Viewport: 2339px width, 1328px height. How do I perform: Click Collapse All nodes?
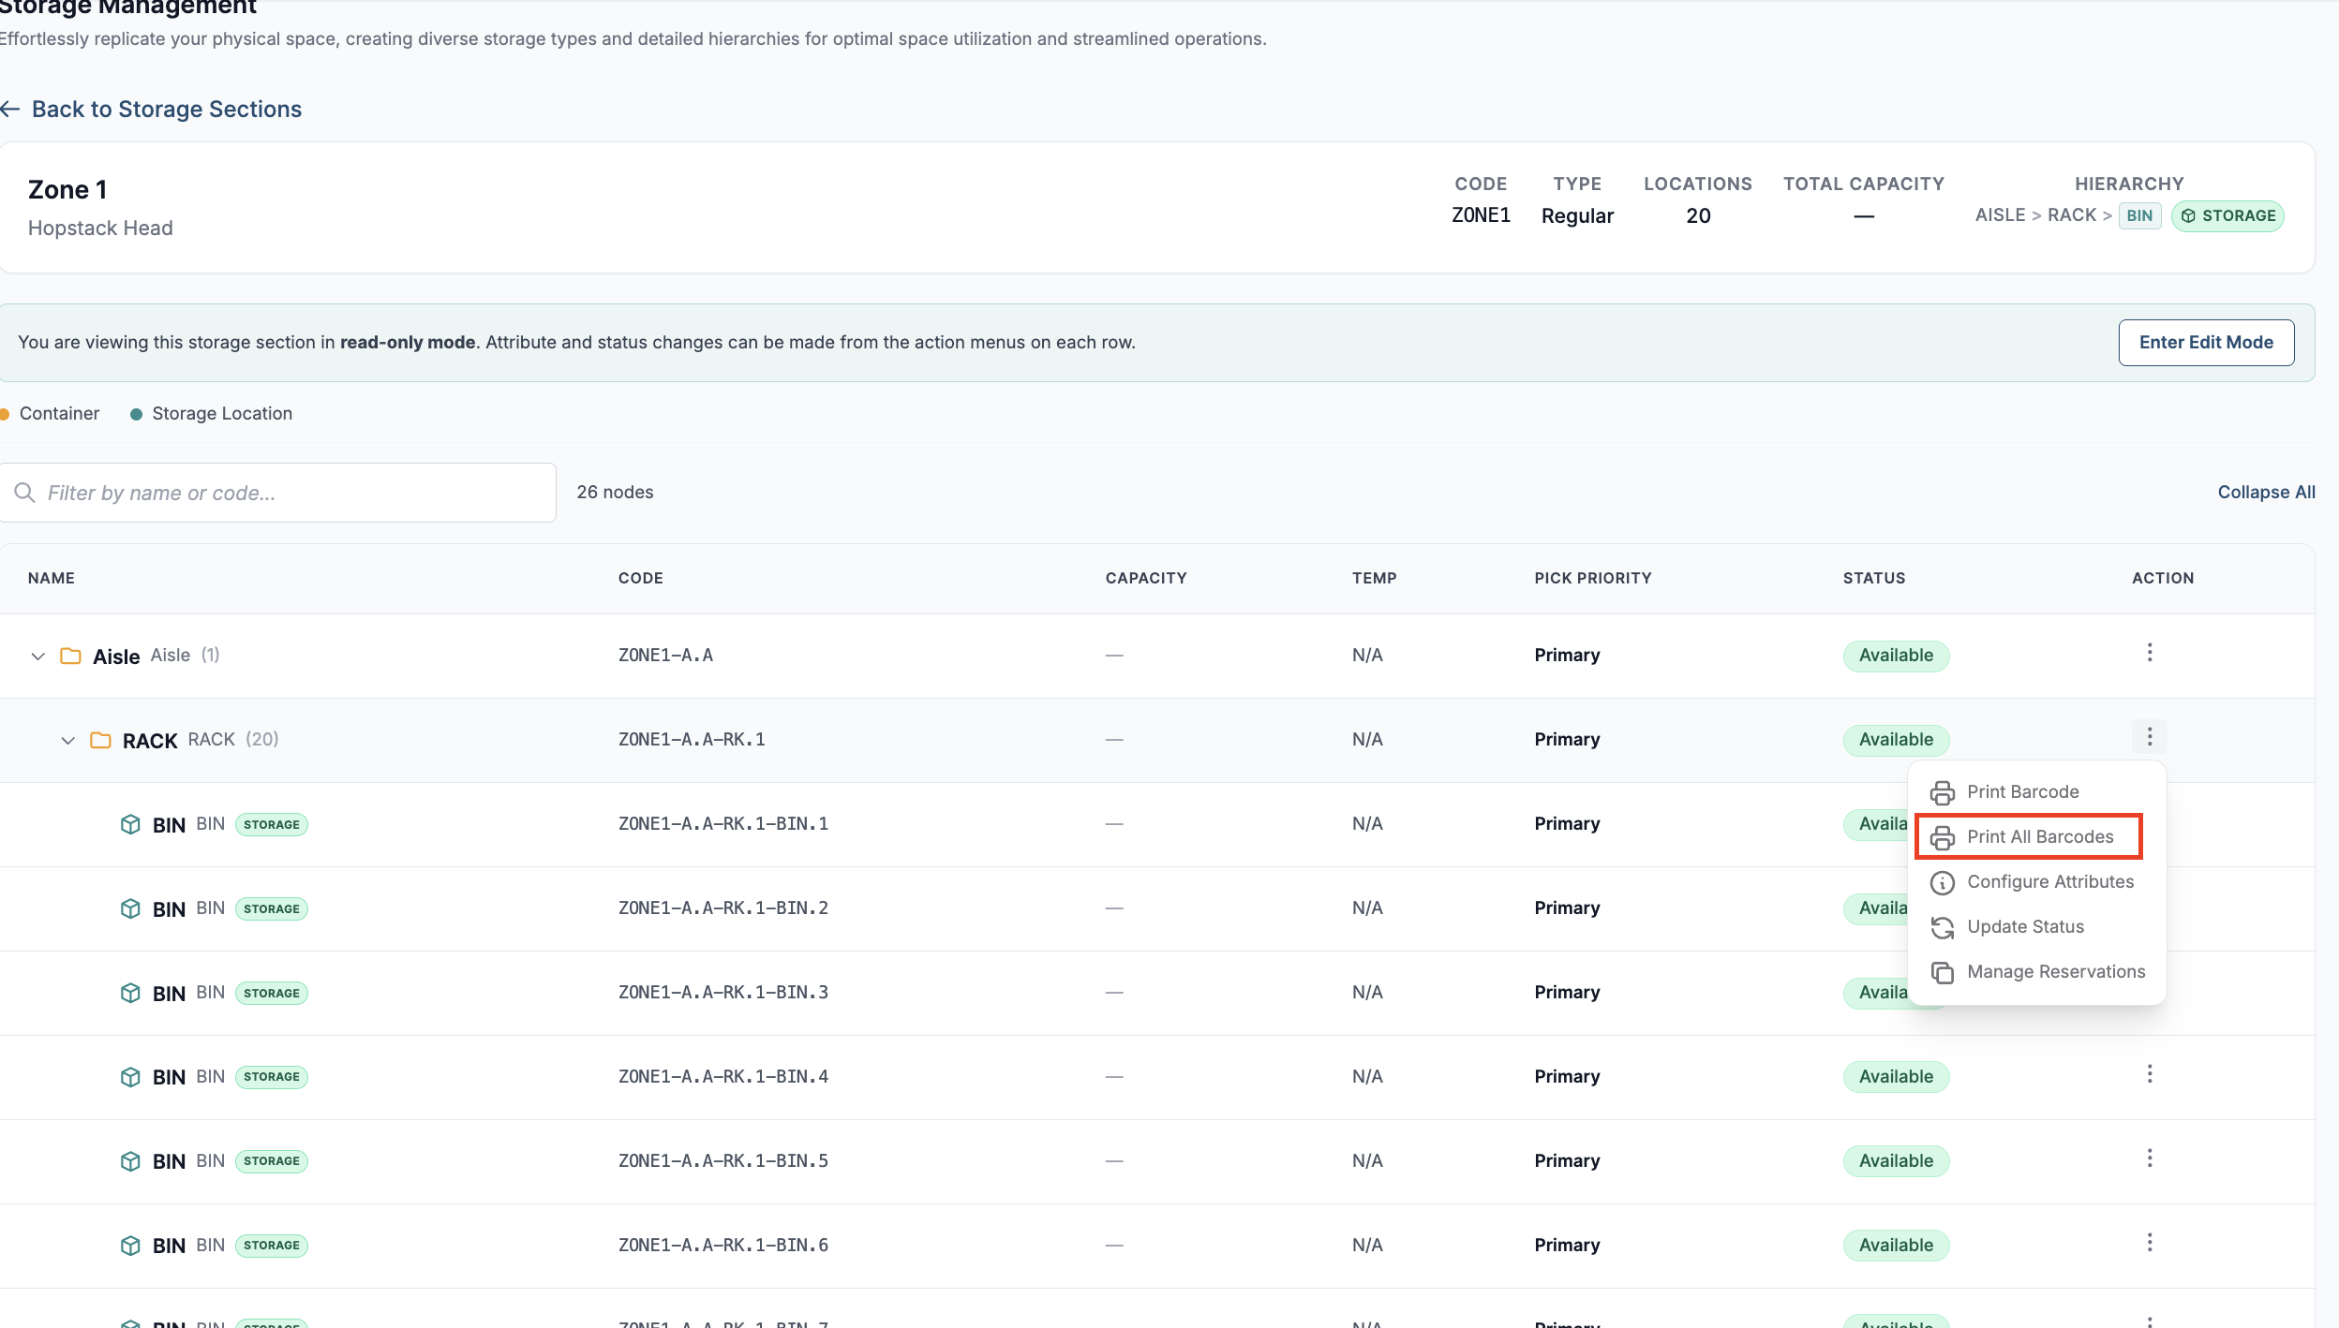[2266, 492]
